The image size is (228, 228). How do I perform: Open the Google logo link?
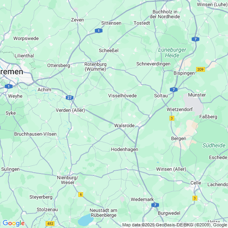pyautogui.click(x=14, y=223)
